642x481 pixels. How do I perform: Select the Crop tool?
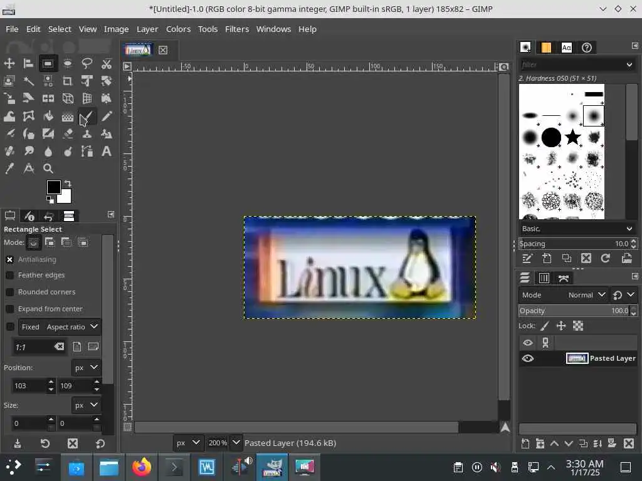tap(68, 81)
